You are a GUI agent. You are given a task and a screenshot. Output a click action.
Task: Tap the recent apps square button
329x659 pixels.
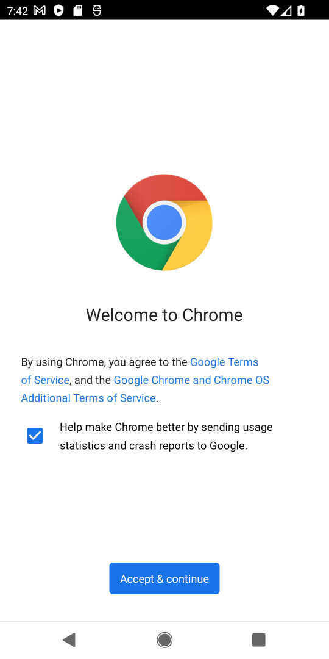(x=259, y=639)
